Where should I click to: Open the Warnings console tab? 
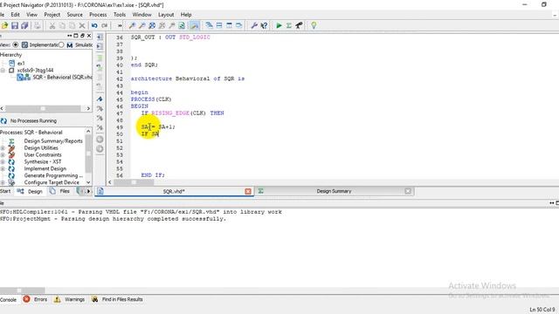point(70,300)
